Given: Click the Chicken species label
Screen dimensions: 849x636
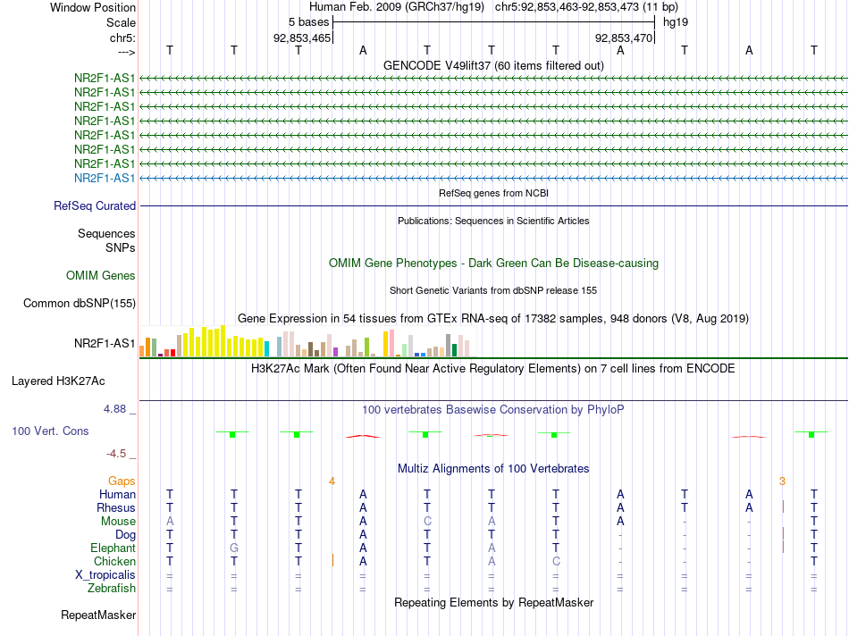Looking at the screenshot, I should tap(114, 561).
